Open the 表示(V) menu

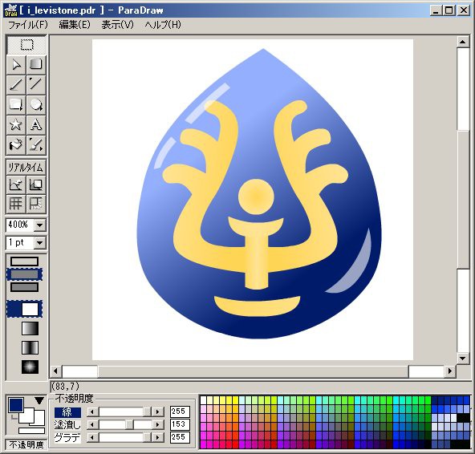(x=117, y=25)
